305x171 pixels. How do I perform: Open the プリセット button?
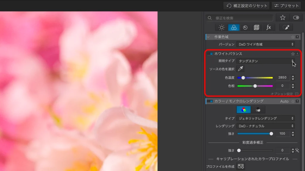pyautogui.click(x=286, y=6)
